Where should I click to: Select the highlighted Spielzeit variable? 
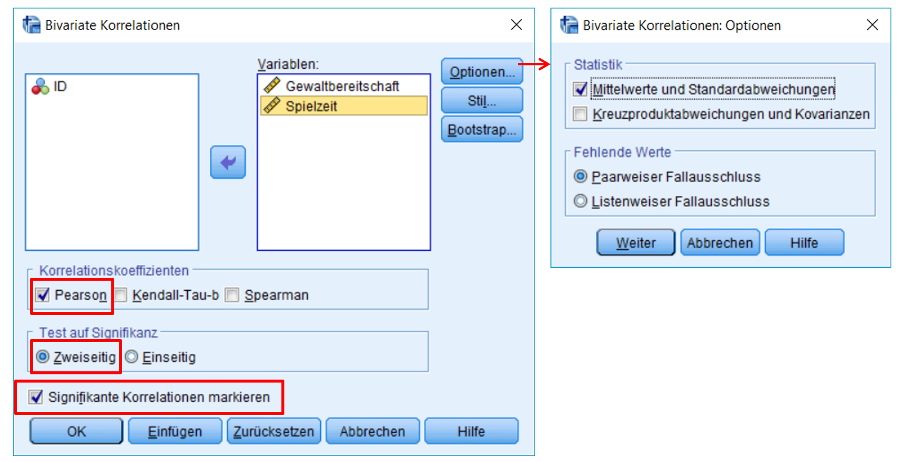311,107
